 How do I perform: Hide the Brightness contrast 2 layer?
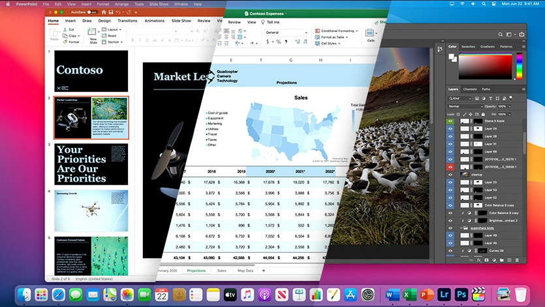(450, 220)
